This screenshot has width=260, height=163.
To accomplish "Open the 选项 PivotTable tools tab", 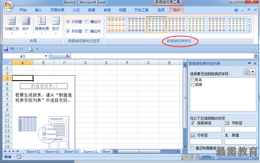I will tap(161, 10).
